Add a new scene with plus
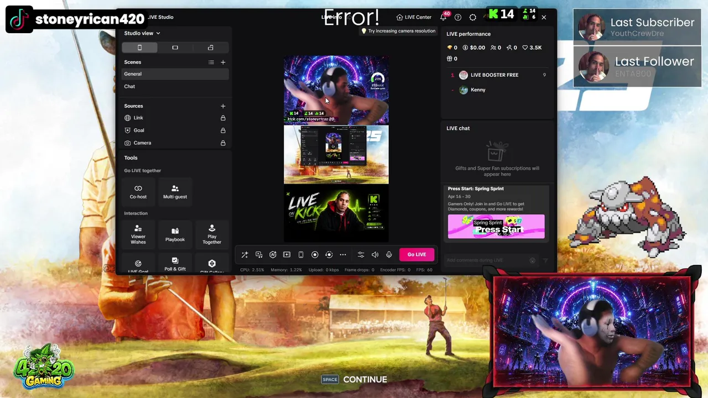The image size is (708, 398). pyautogui.click(x=223, y=62)
